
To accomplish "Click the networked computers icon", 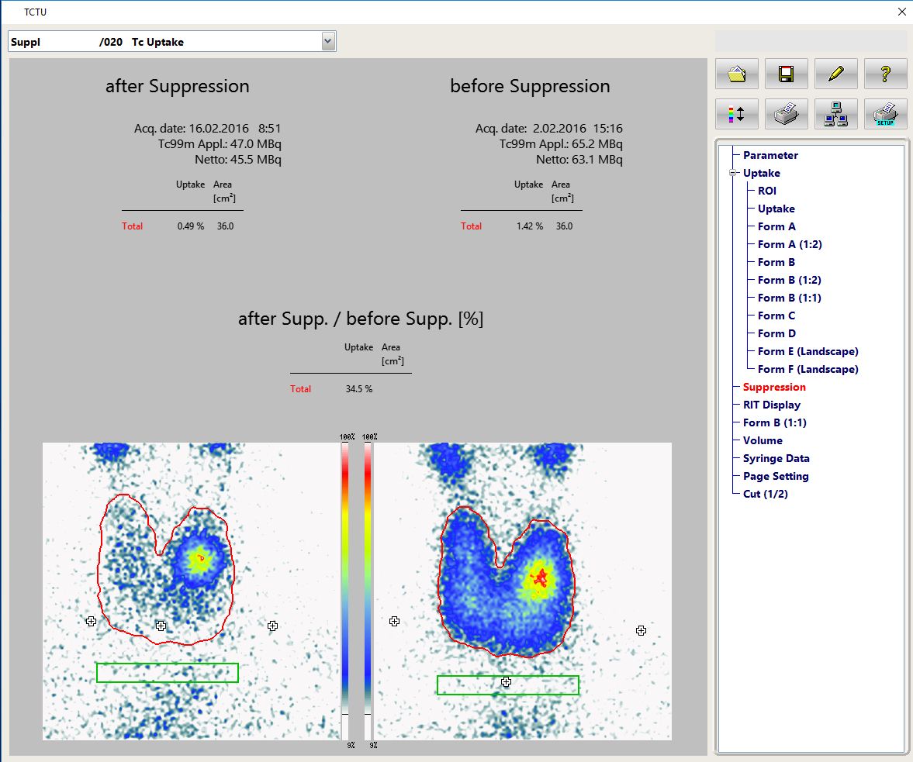I will coord(835,114).
